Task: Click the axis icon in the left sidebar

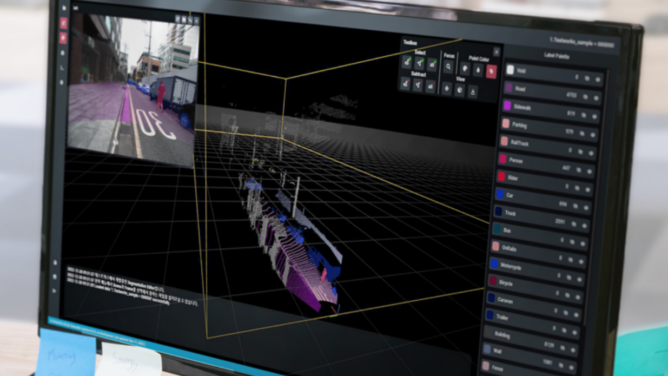Action: [62, 68]
